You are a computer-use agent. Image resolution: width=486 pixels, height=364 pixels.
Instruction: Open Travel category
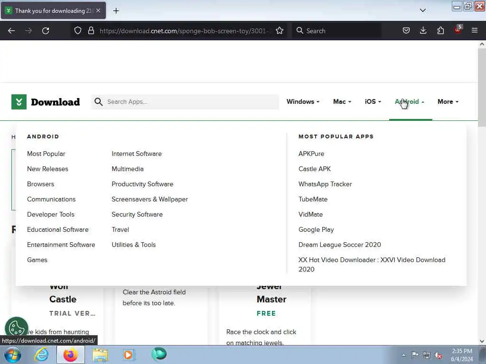(120, 230)
